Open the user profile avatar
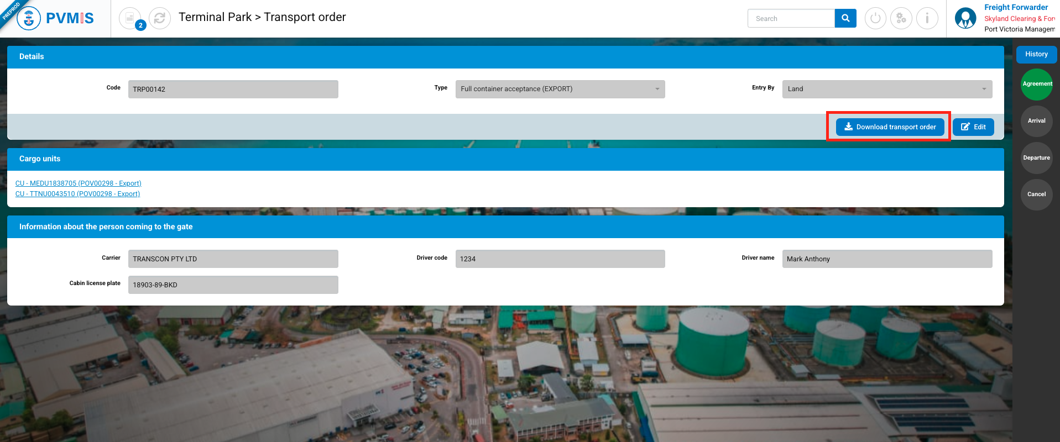Viewport: 1060px width, 442px height. [x=965, y=18]
